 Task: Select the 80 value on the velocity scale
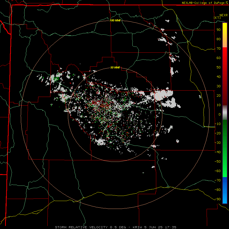coord(219,39)
